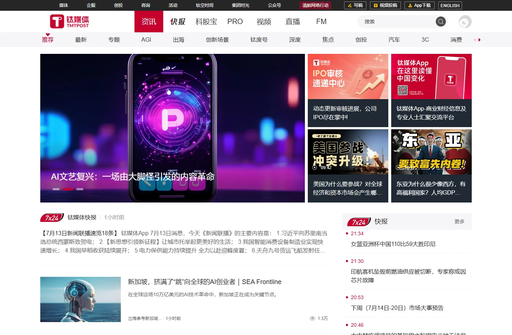Open the 动态更新审核进展 IPO caption

(345, 113)
